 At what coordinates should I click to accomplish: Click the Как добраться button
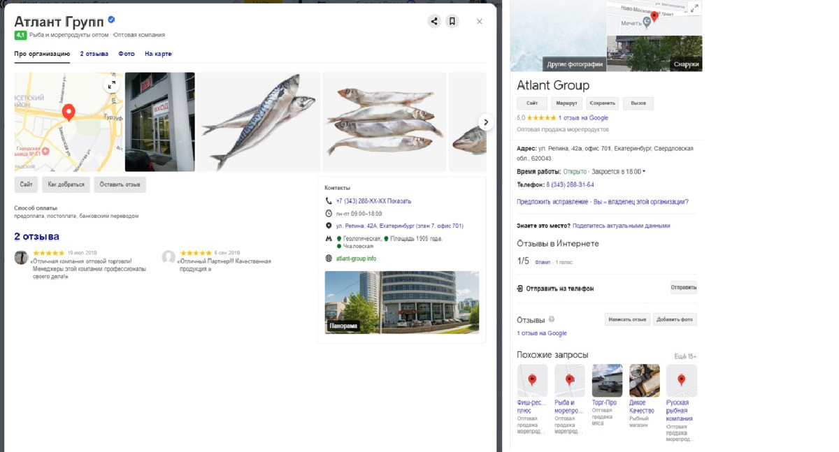point(66,185)
